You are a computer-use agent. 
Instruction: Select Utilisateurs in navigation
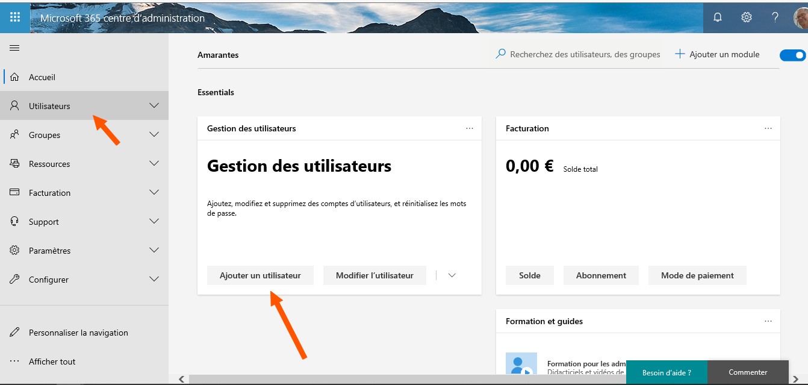(x=84, y=105)
